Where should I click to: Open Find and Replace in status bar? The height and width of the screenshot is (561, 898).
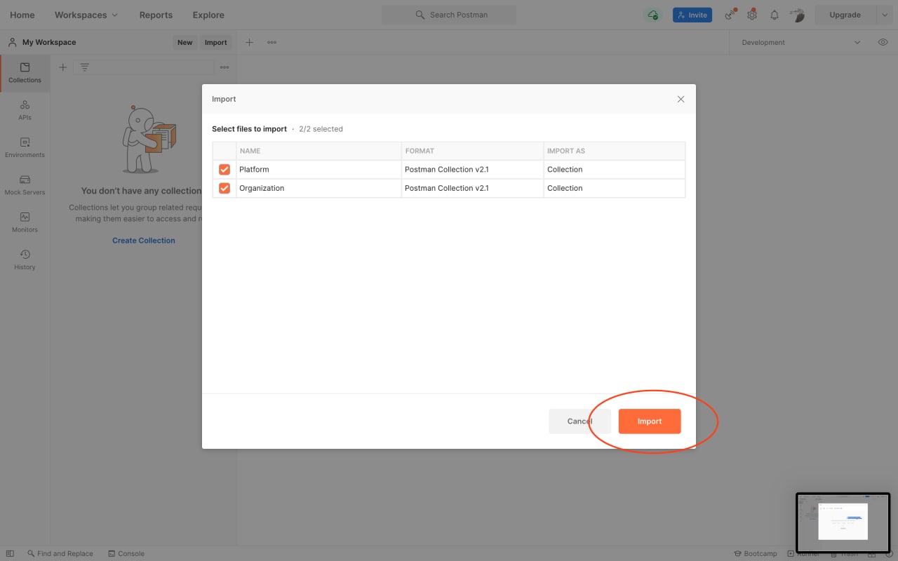[x=60, y=553]
